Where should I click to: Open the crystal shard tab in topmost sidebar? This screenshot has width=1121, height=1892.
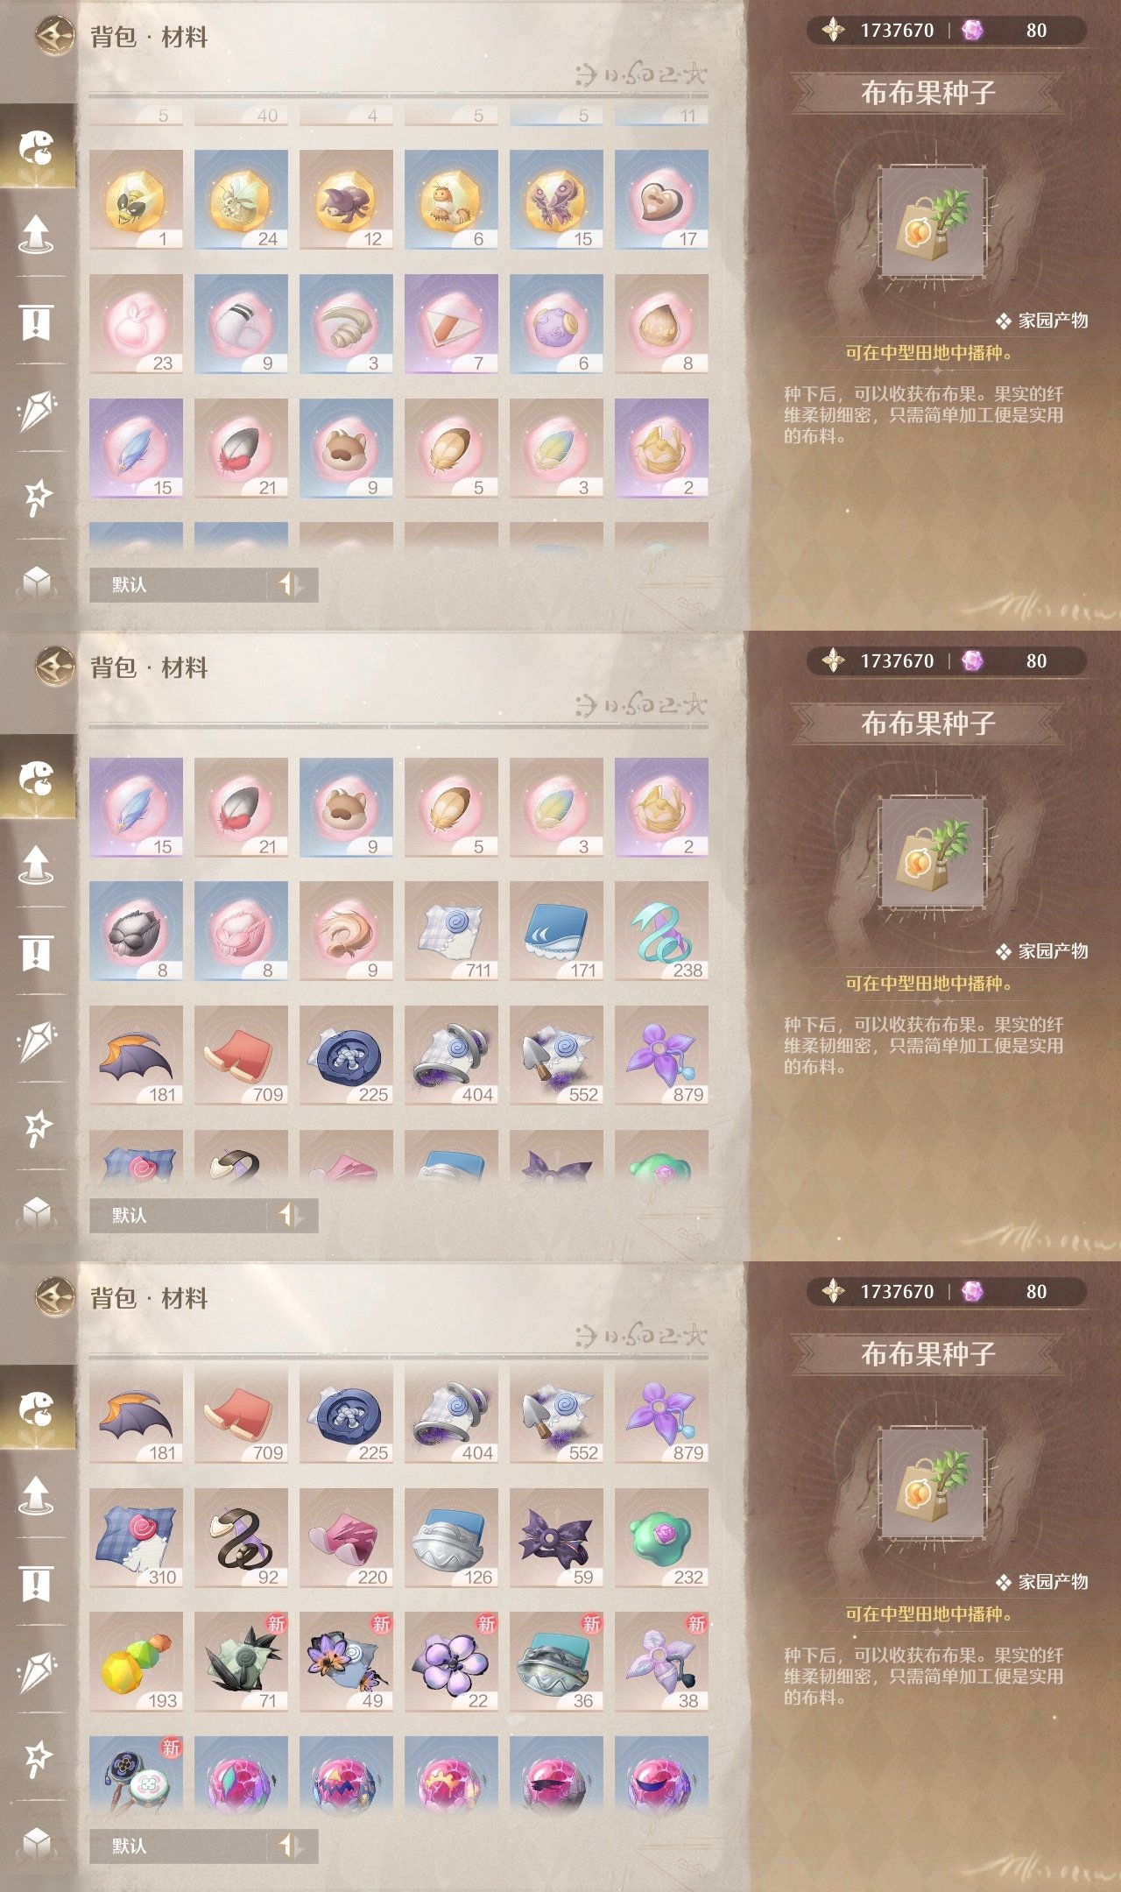(x=36, y=410)
